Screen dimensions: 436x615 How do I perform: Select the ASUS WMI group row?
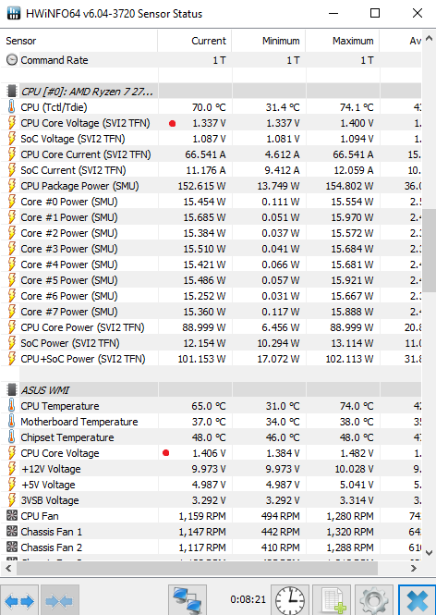click(x=211, y=390)
